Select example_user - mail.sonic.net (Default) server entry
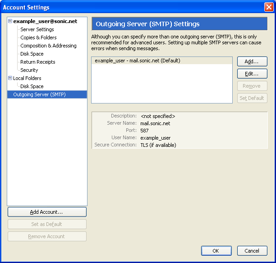The width and height of the screenshot is (276, 263). tap(162, 61)
